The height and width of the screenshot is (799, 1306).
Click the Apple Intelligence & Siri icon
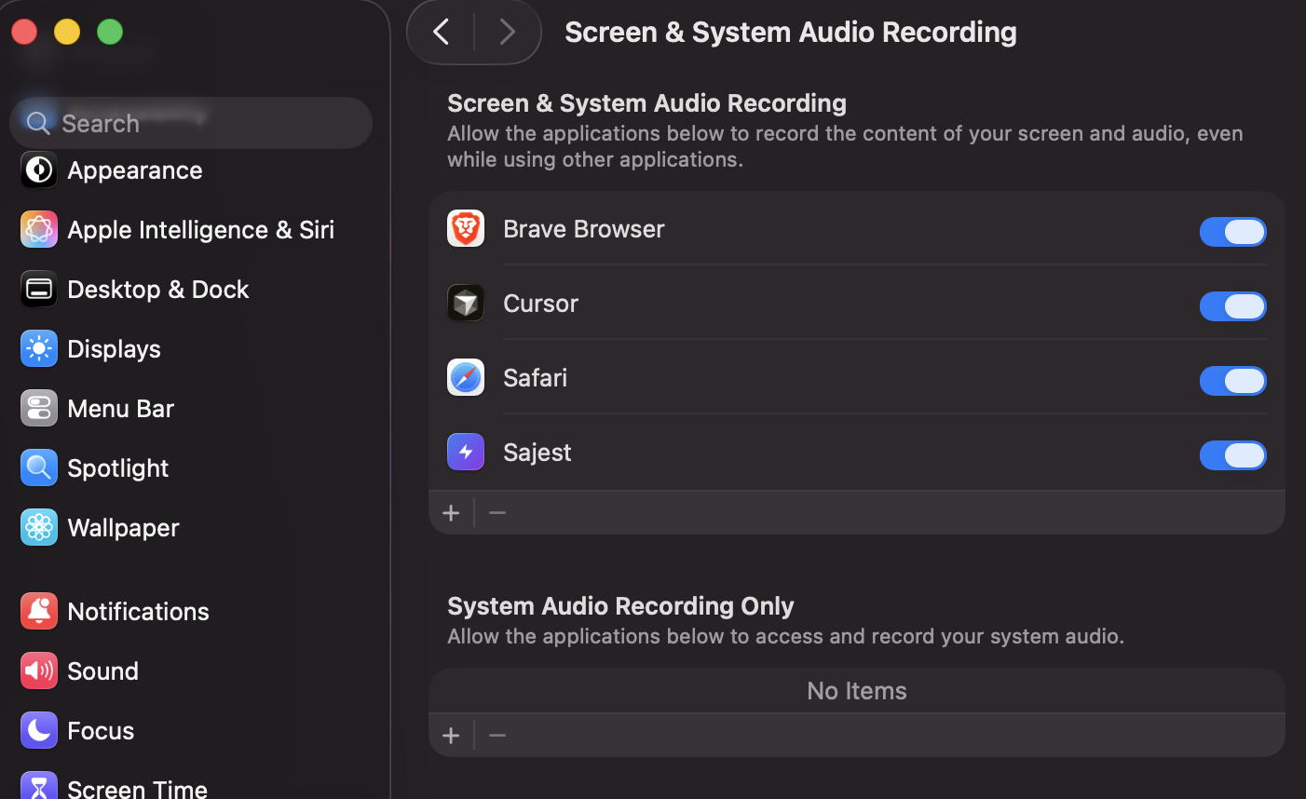coord(39,230)
